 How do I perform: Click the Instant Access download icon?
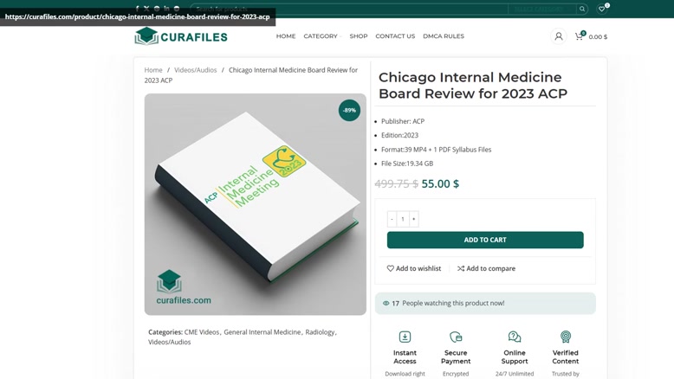click(405, 337)
